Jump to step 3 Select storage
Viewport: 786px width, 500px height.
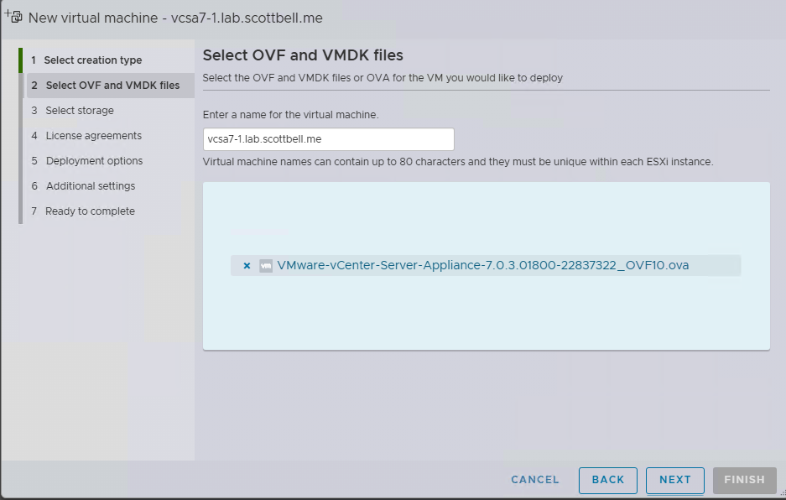[x=80, y=111]
